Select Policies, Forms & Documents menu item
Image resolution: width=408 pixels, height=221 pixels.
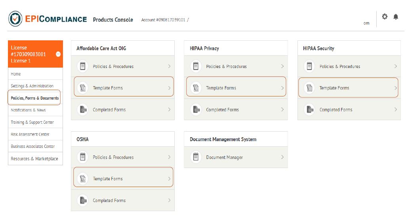[x=34, y=98]
